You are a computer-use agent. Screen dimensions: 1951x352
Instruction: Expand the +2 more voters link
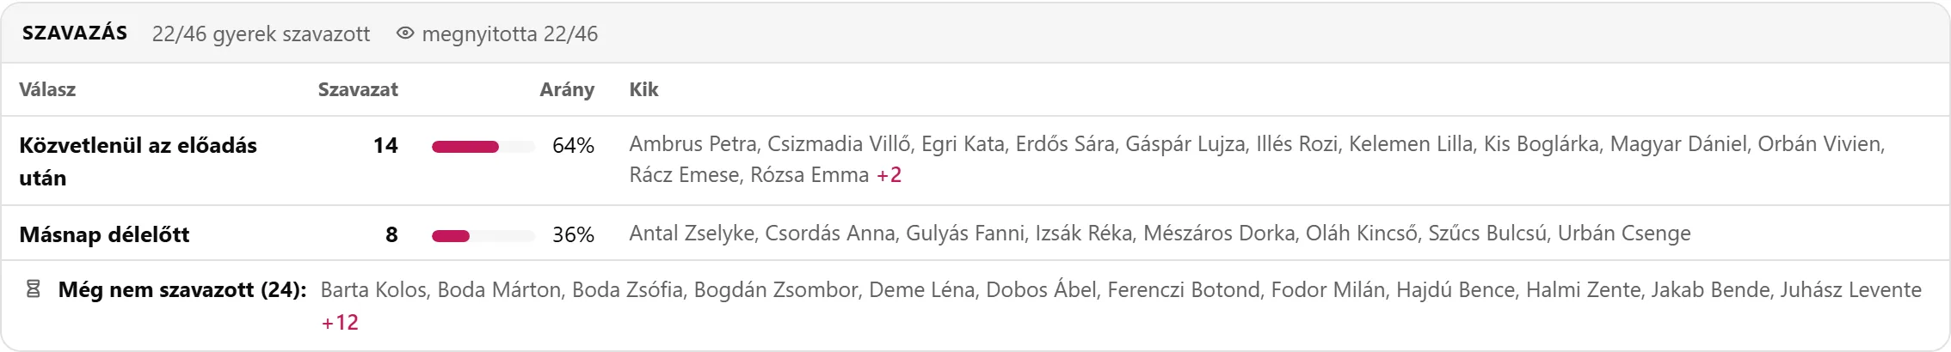click(x=889, y=175)
